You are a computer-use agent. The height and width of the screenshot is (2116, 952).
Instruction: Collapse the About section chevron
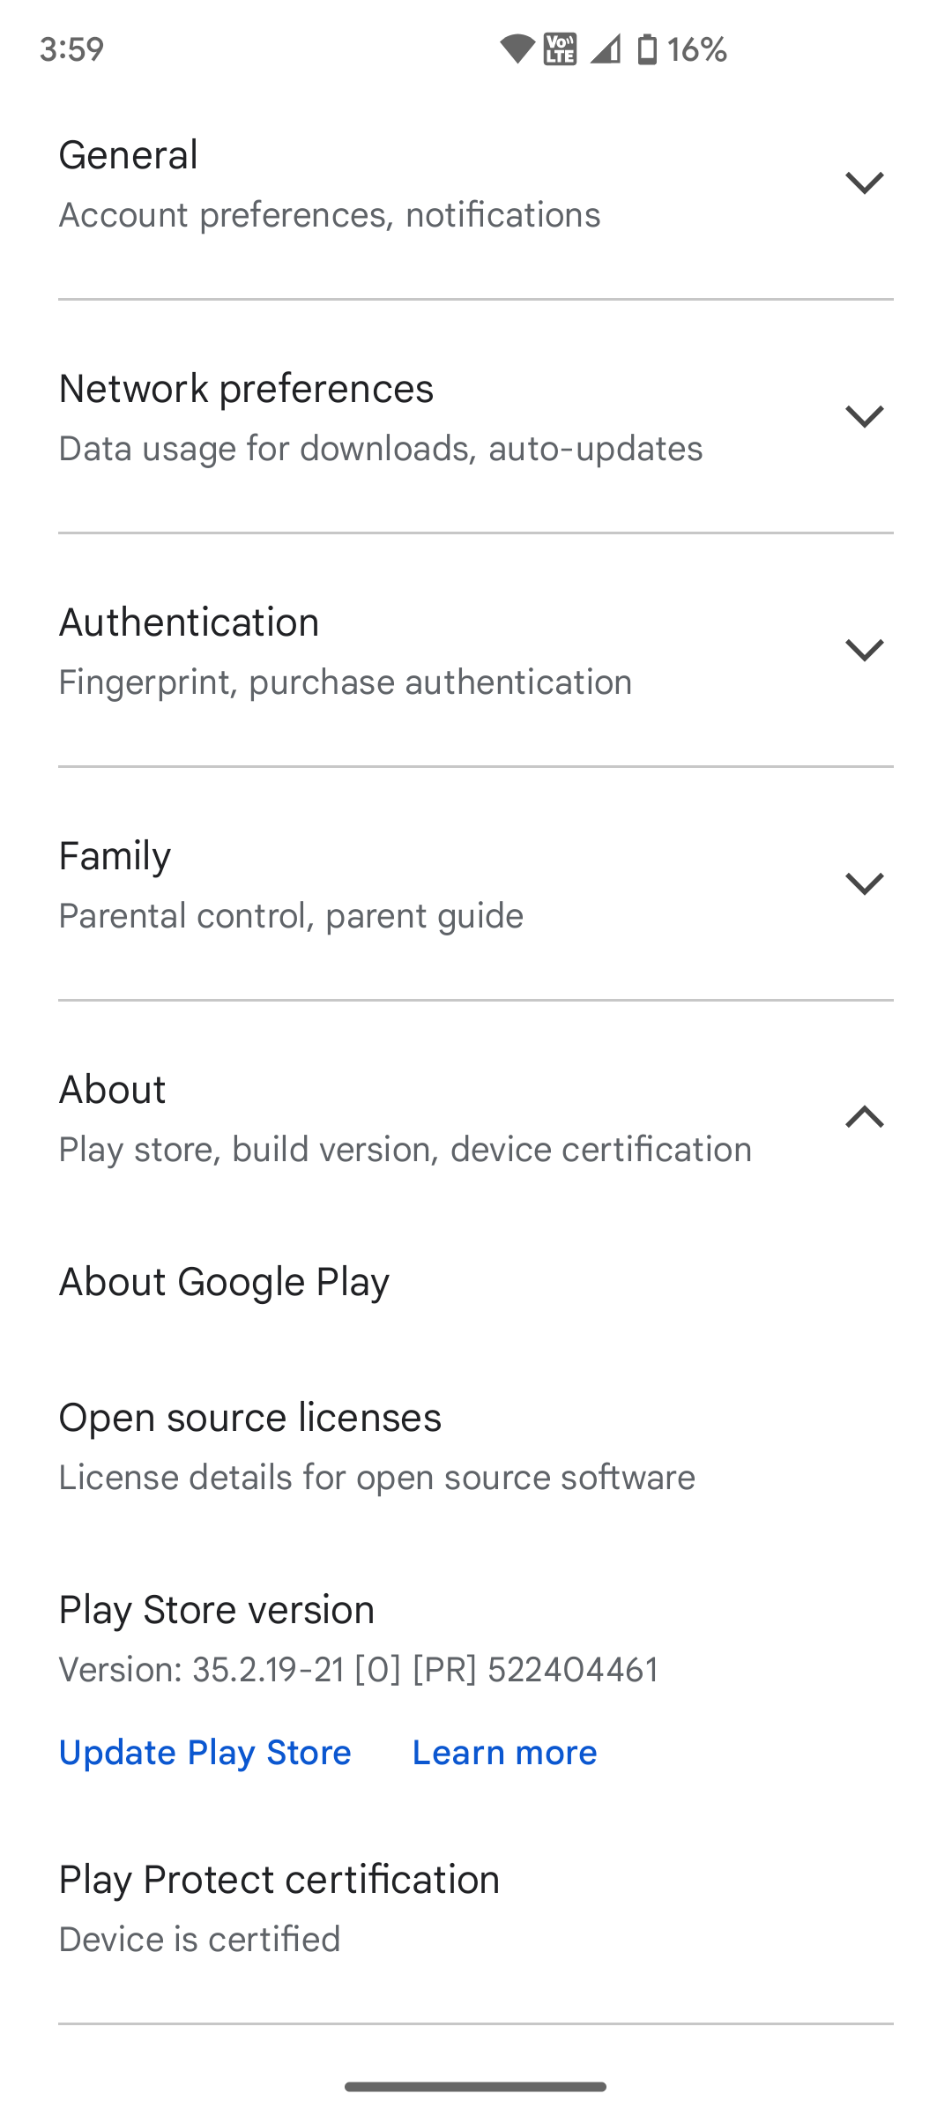864,1117
